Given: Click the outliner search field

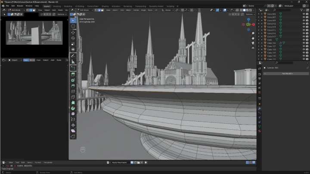Looking at the screenshot, I should (282, 10).
